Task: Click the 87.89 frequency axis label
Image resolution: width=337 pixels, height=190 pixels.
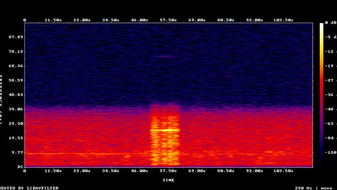Action: (16, 37)
